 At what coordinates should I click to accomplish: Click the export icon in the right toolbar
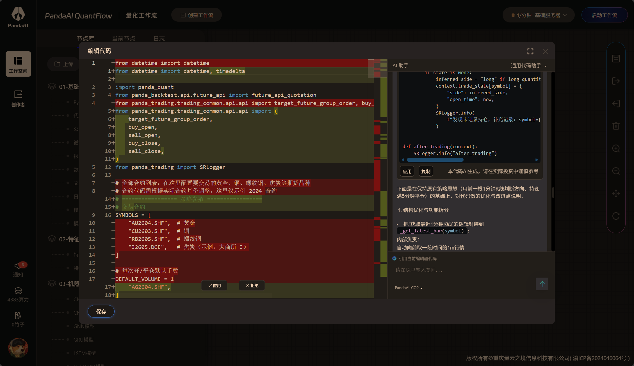(x=616, y=81)
